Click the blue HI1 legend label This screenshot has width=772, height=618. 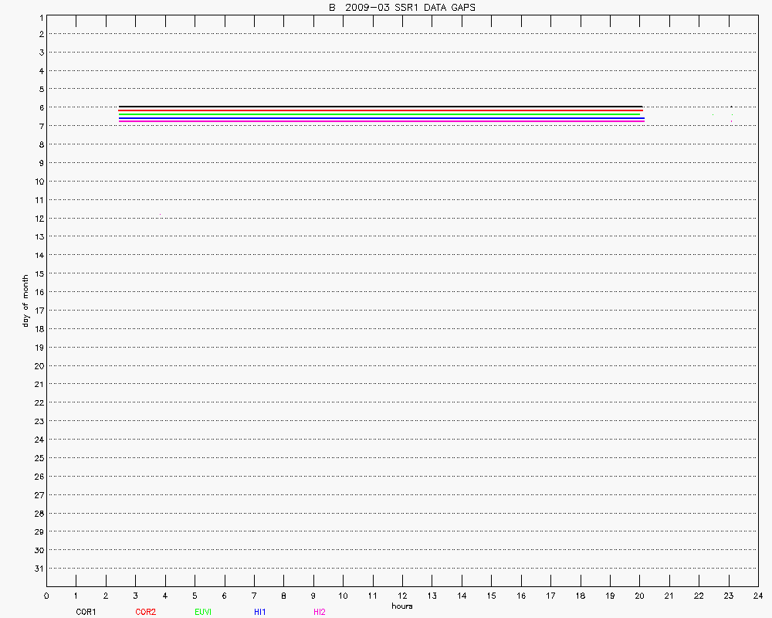pyautogui.click(x=259, y=612)
